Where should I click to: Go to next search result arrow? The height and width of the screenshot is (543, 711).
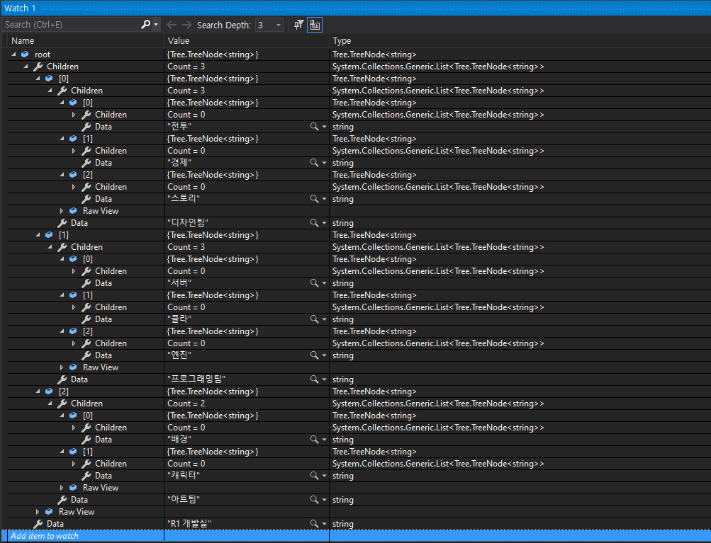pos(186,25)
